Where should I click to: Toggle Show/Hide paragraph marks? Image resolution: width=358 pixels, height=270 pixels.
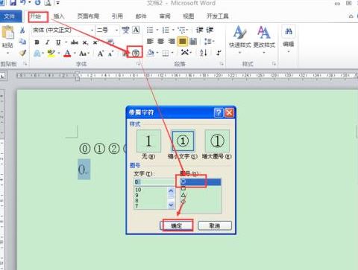[219, 53]
